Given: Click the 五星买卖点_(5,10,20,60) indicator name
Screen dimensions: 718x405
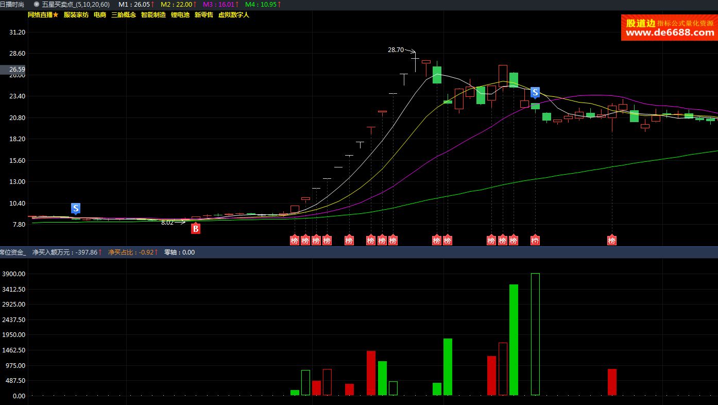Looking at the screenshot, I should 76,4.
